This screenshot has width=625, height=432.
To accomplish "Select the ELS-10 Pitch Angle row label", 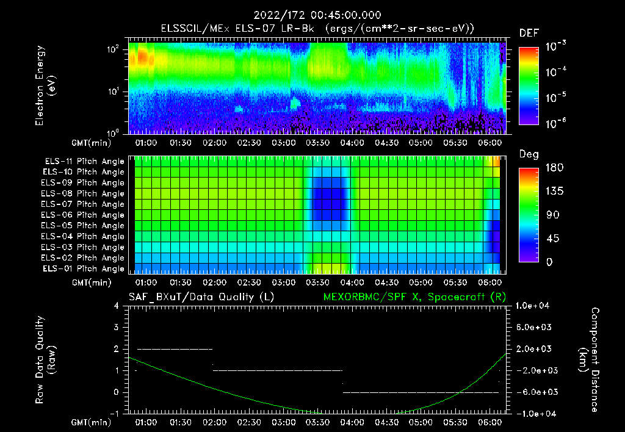I will 84,172.
